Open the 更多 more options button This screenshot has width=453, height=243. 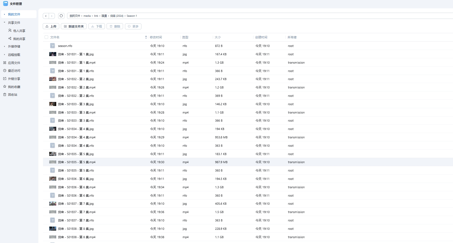133,26
